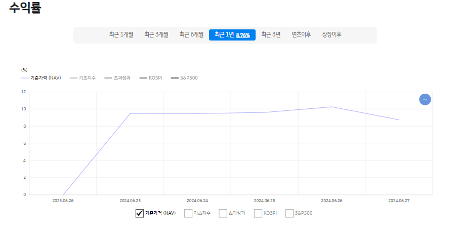Click the (%) axis unit label
The image size is (456, 236).
pyautogui.click(x=24, y=70)
